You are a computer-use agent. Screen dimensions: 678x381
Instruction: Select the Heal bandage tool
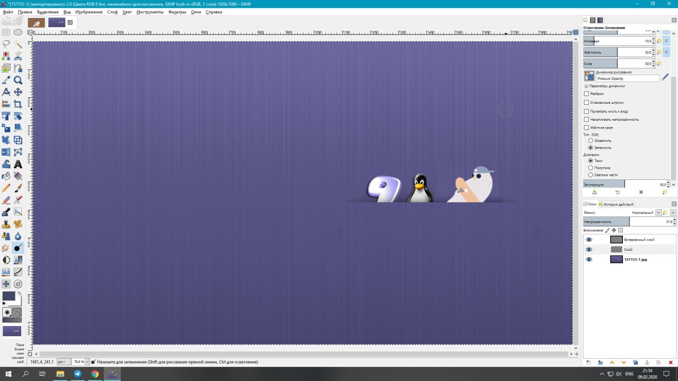click(x=18, y=224)
